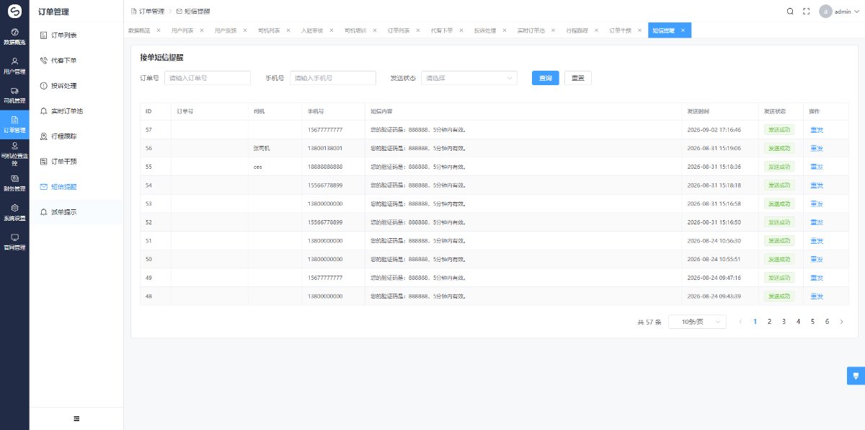The image size is (865, 430).
Task: Open 司机位置监控 in the dark sidebar
Action: (14, 154)
